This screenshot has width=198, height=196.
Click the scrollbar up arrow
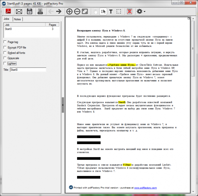click(193, 19)
